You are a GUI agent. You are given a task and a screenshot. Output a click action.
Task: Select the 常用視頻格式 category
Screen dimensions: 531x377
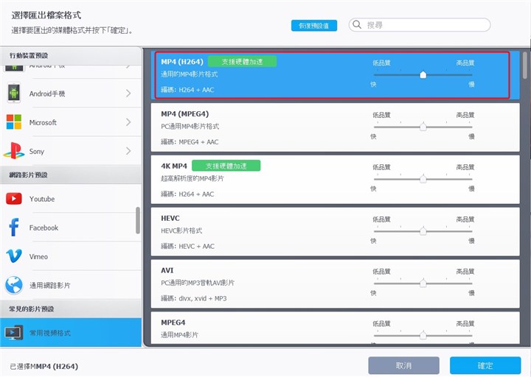(x=71, y=332)
